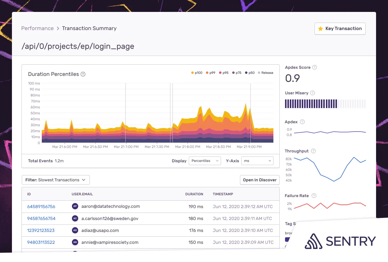Image resolution: width=388 pixels, height=262 pixels.
Task: Click help icon next to Apdex Score
Action: click(x=315, y=67)
